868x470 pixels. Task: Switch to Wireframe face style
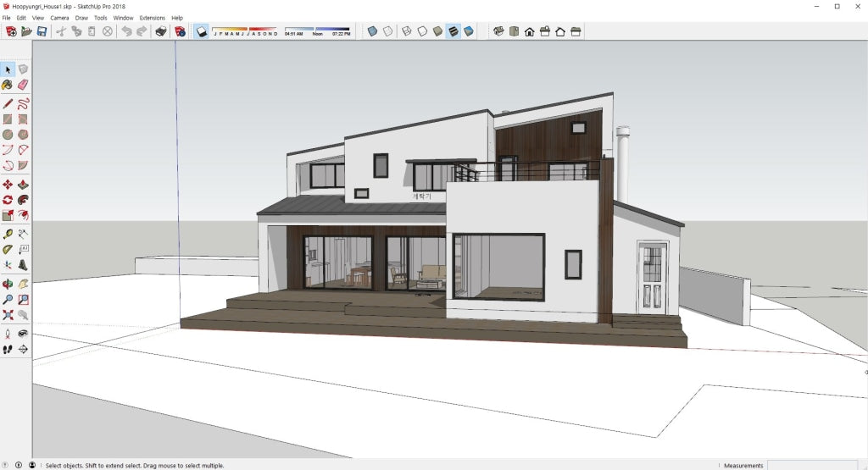(x=407, y=31)
